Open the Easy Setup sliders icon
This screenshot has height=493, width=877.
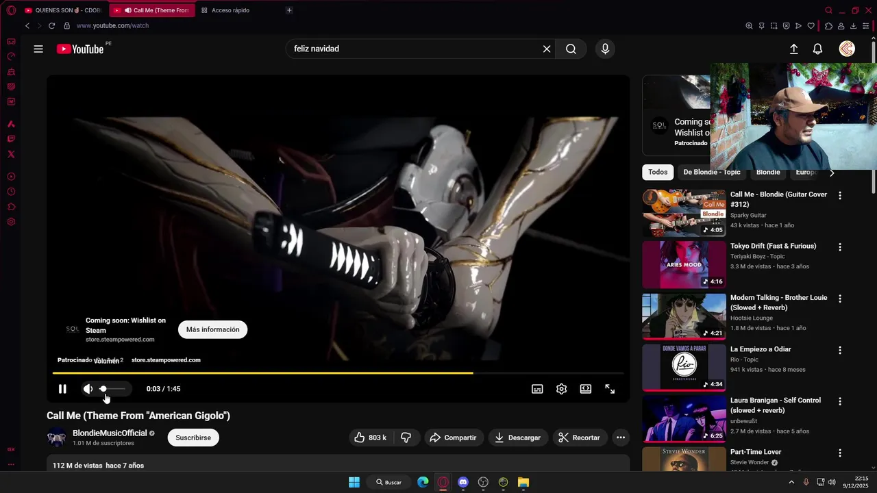tap(865, 25)
